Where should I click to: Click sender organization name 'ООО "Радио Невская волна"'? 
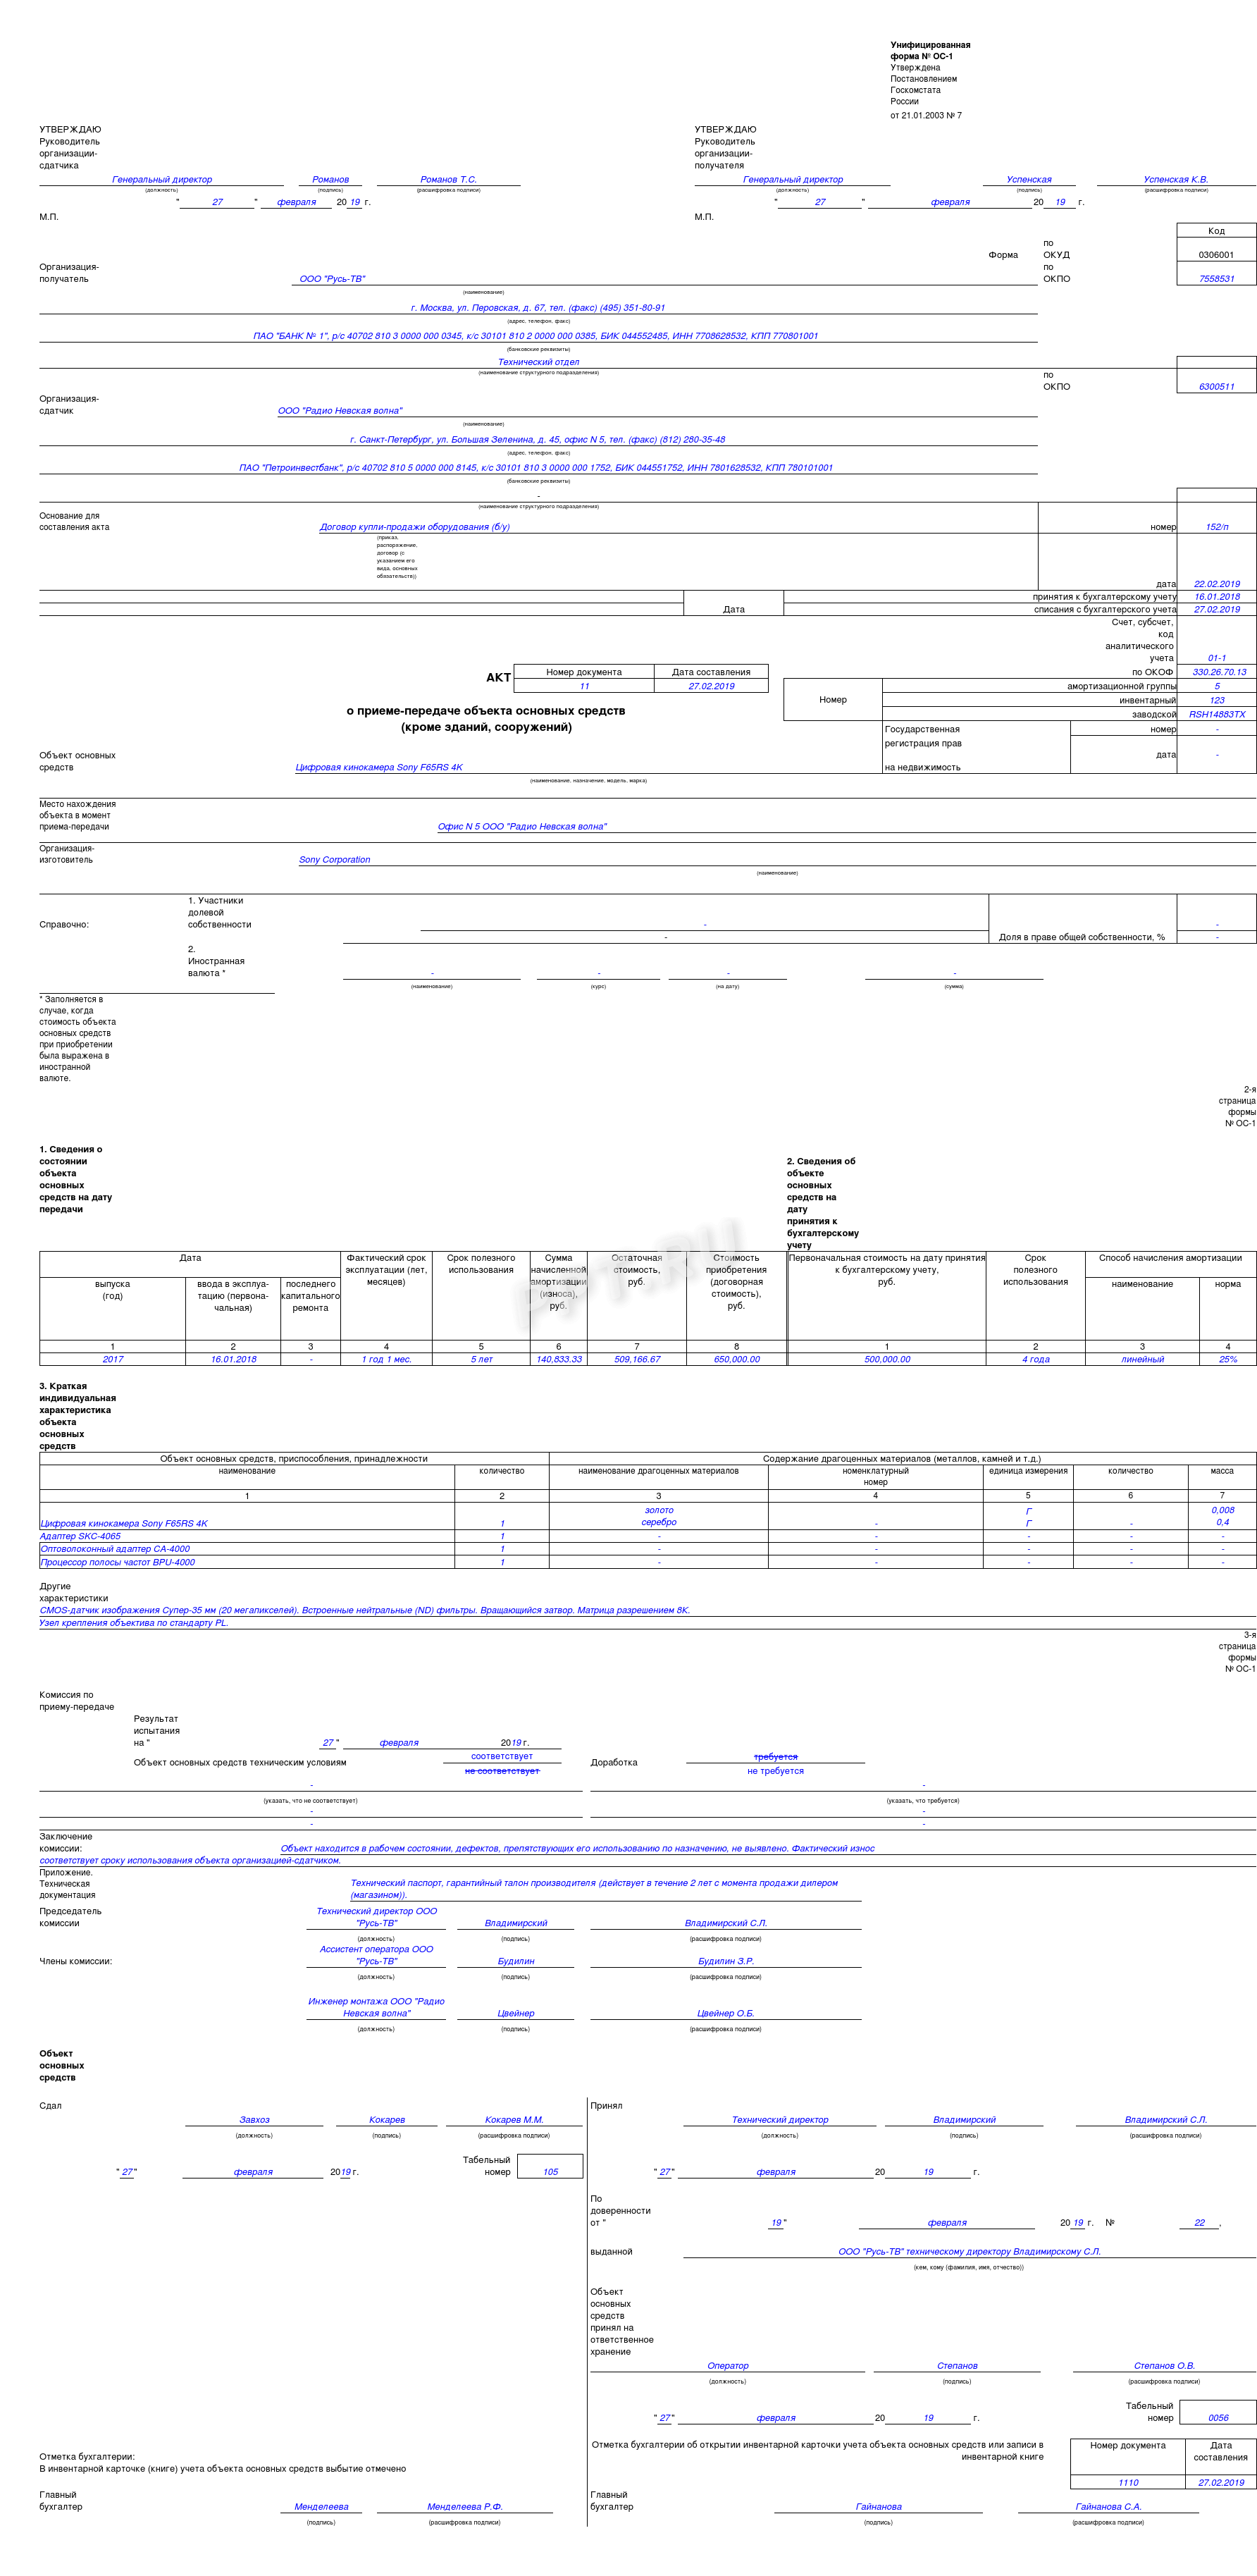coord(340,411)
